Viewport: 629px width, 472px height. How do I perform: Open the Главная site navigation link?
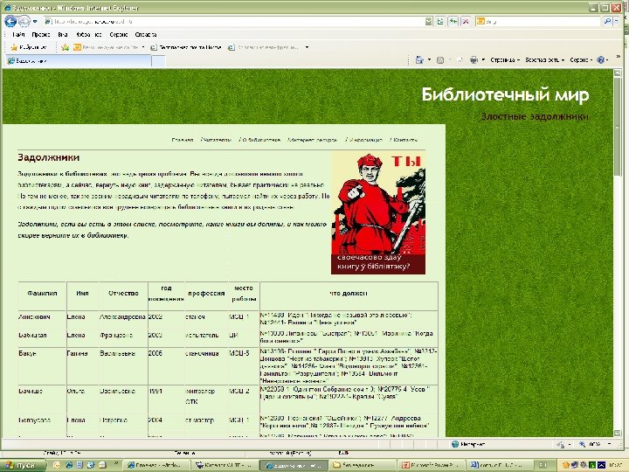pos(182,140)
